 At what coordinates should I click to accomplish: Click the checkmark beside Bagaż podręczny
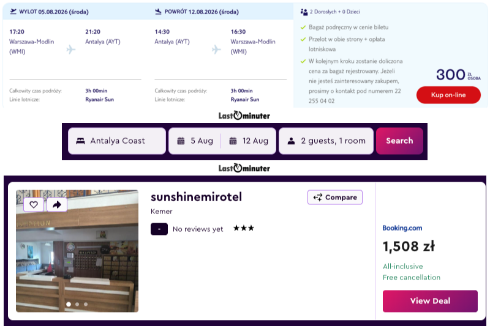(303, 28)
